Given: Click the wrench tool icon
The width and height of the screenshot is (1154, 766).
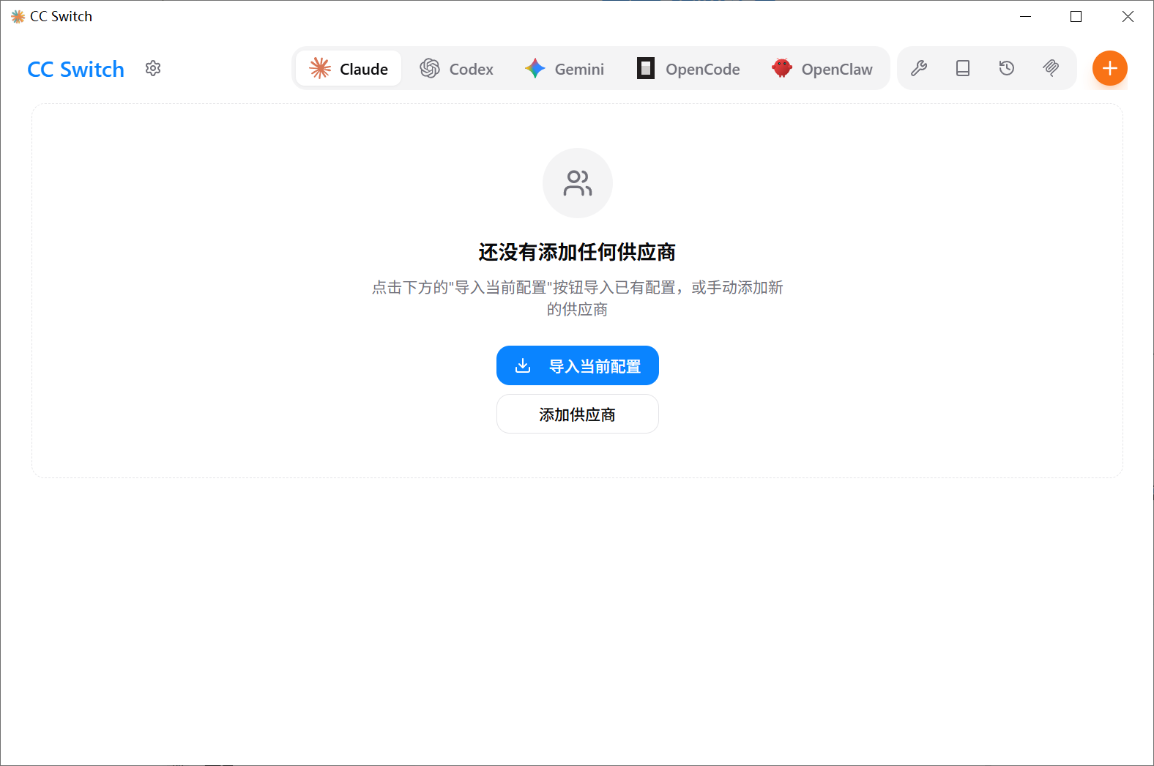Looking at the screenshot, I should (x=919, y=68).
